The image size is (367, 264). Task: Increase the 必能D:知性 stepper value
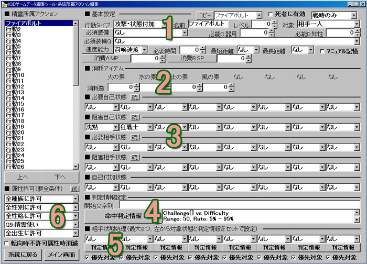(x=358, y=30)
